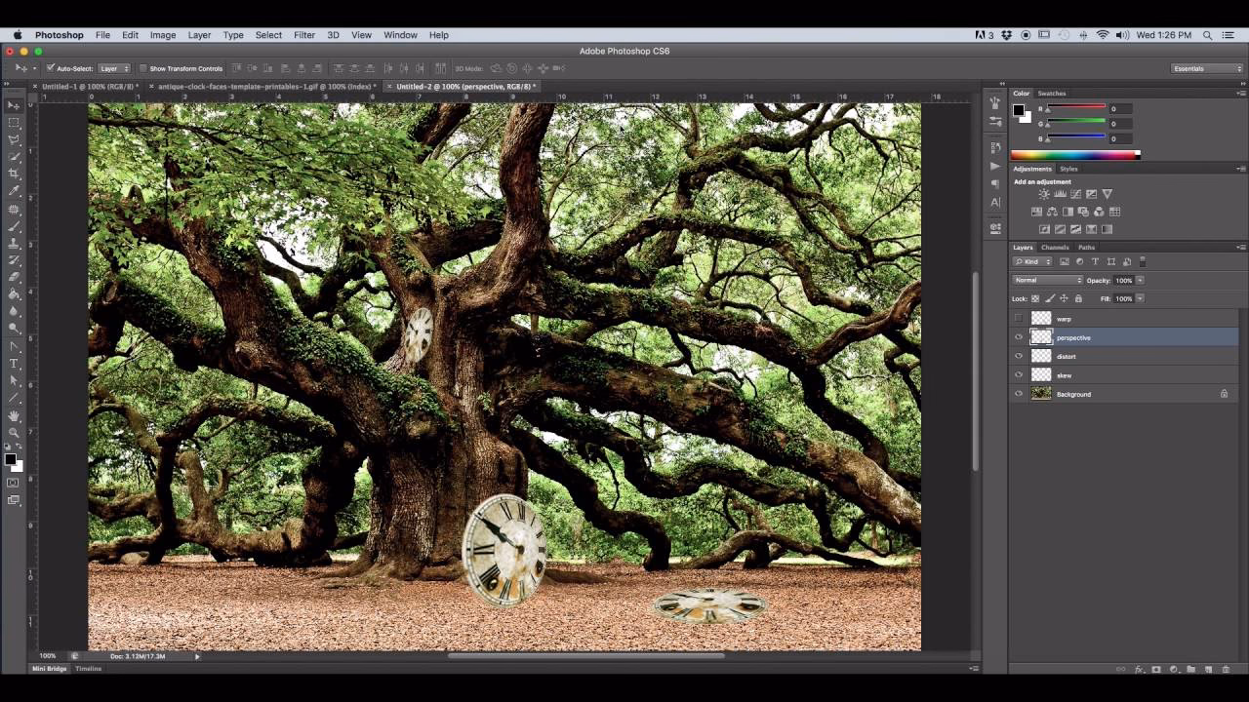1249x702 pixels.
Task: Switch to the Untitled-1 document tab
Action: (x=88, y=87)
